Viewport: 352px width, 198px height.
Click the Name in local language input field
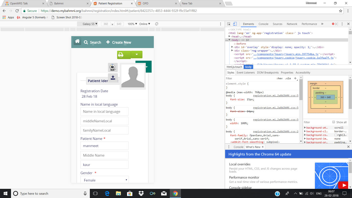tap(104, 111)
